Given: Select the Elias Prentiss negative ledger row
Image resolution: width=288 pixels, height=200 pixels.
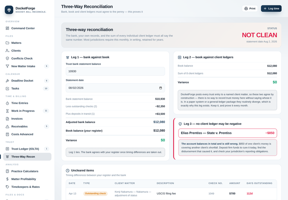Looking at the screenshot, I should click(x=228, y=133).
